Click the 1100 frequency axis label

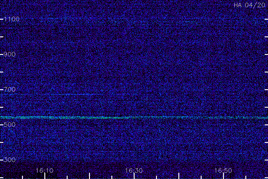[x=12, y=19]
